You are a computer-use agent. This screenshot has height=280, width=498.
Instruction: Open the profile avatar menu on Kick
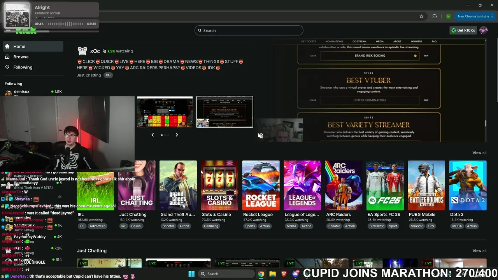pos(483,30)
